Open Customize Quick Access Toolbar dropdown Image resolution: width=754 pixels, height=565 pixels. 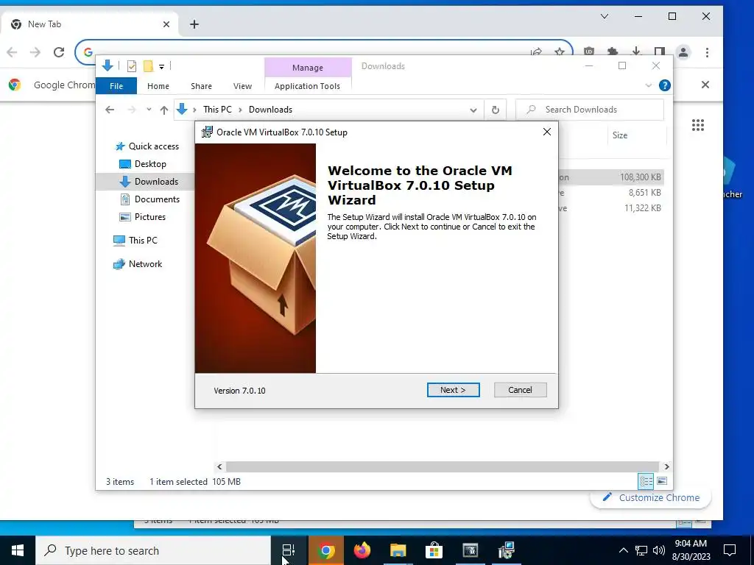(x=161, y=67)
